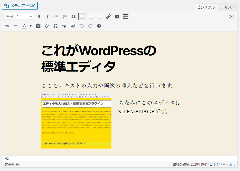Toggle bold formatting
Viewport: 240px width, 171px height.
(39, 17)
